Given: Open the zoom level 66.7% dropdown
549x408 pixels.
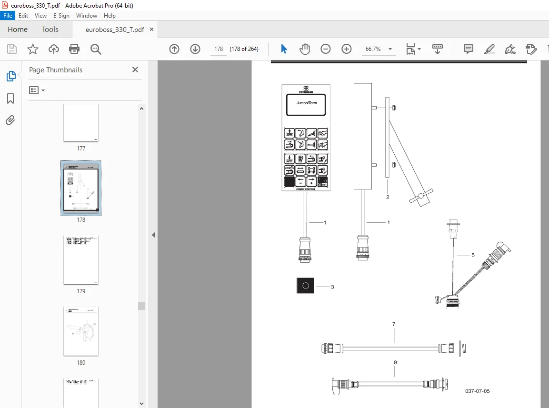Looking at the screenshot, I should [390, 49].
